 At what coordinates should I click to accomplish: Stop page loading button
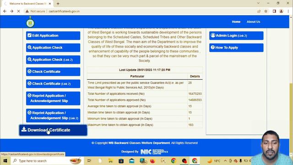18,11
